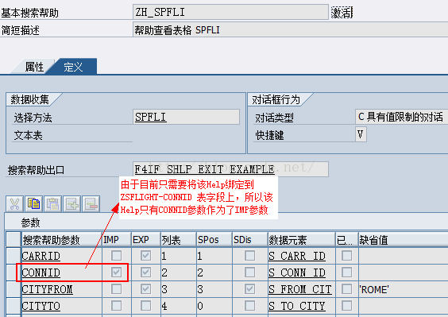Select the CITYFROM parameter cell

tap(61, 289)
